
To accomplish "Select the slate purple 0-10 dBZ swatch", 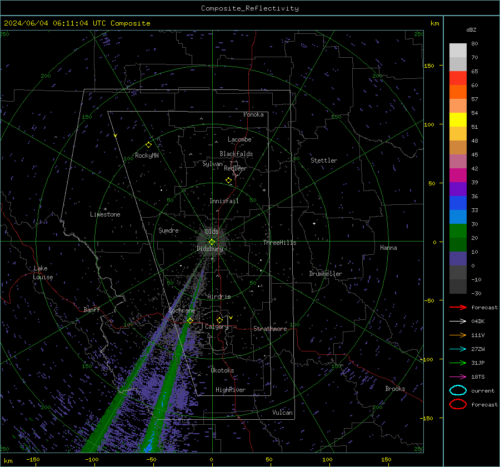I will (458, 259).
